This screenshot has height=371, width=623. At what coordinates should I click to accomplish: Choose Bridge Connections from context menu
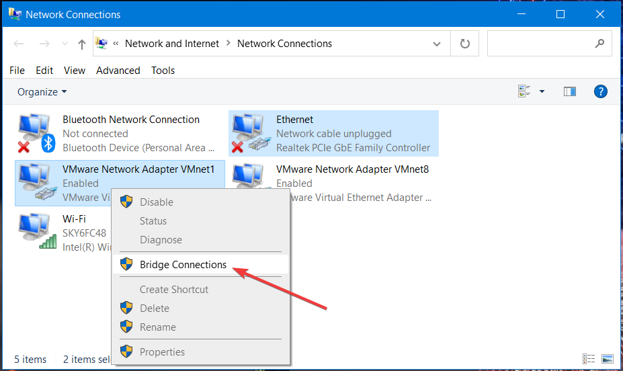183,265
